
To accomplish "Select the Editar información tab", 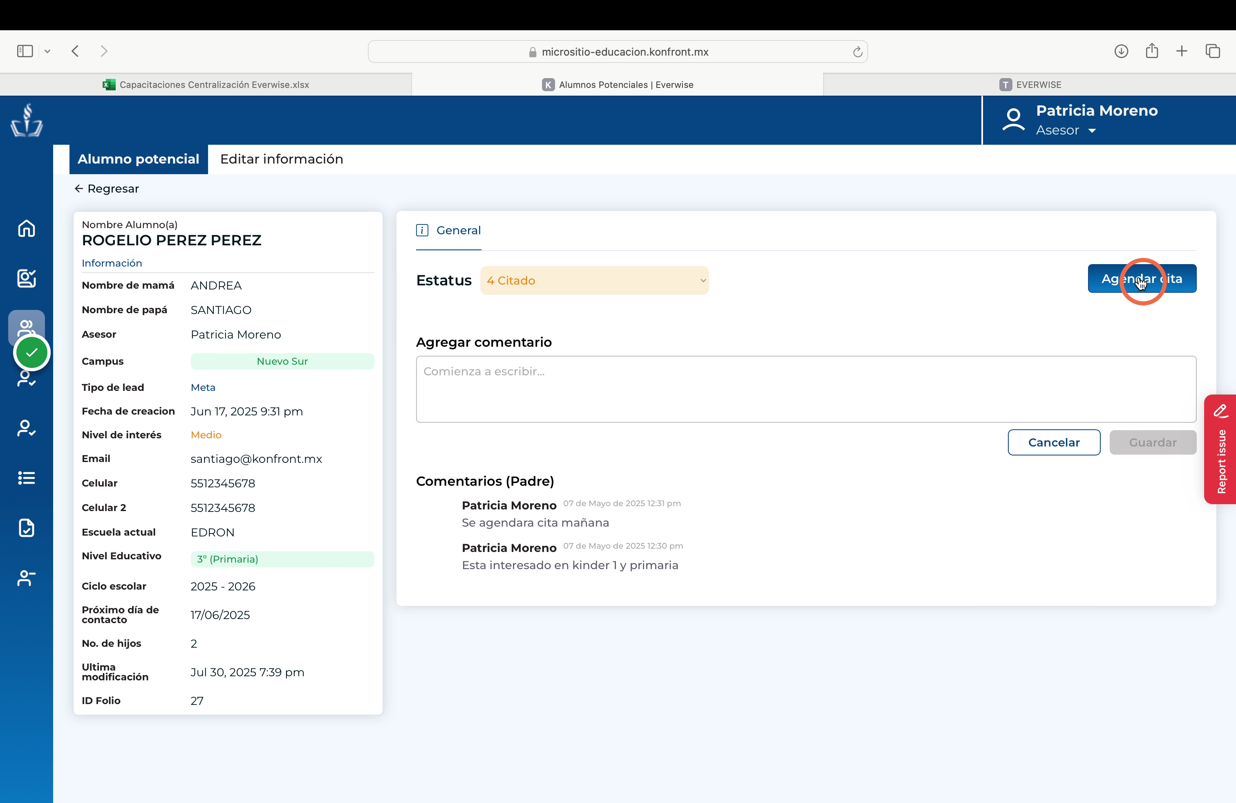I will [282, 159].
